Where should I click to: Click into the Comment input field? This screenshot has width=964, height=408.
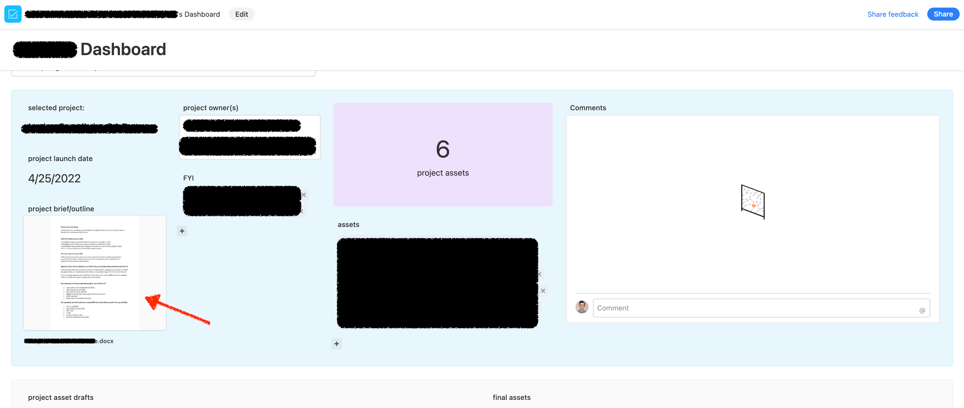pos(761,308)
